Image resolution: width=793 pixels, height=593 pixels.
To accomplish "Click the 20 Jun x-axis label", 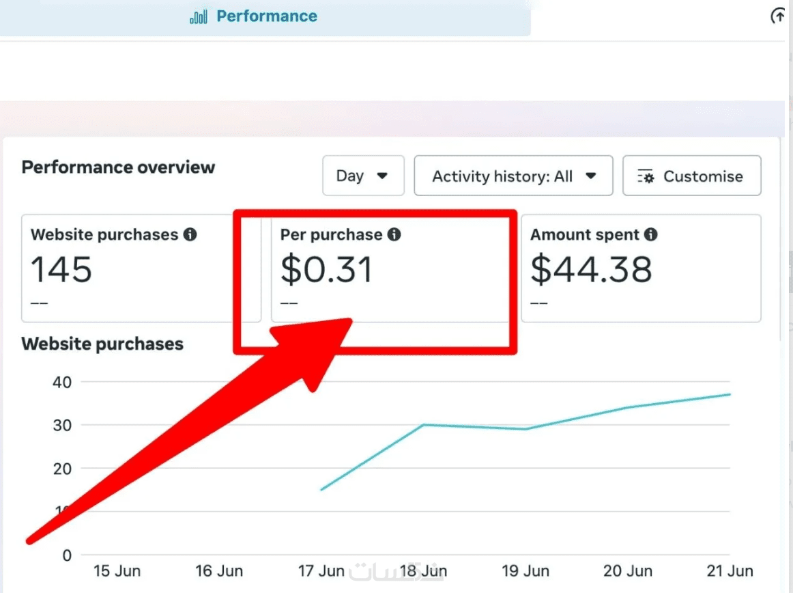I will [x=628, y=570].
